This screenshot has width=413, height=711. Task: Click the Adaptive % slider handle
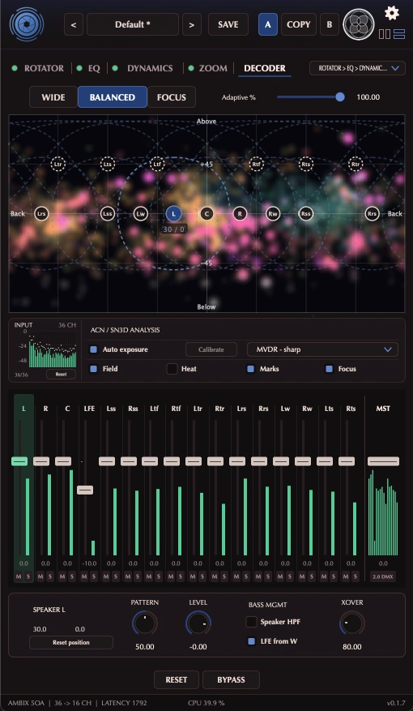coord(339,97)
